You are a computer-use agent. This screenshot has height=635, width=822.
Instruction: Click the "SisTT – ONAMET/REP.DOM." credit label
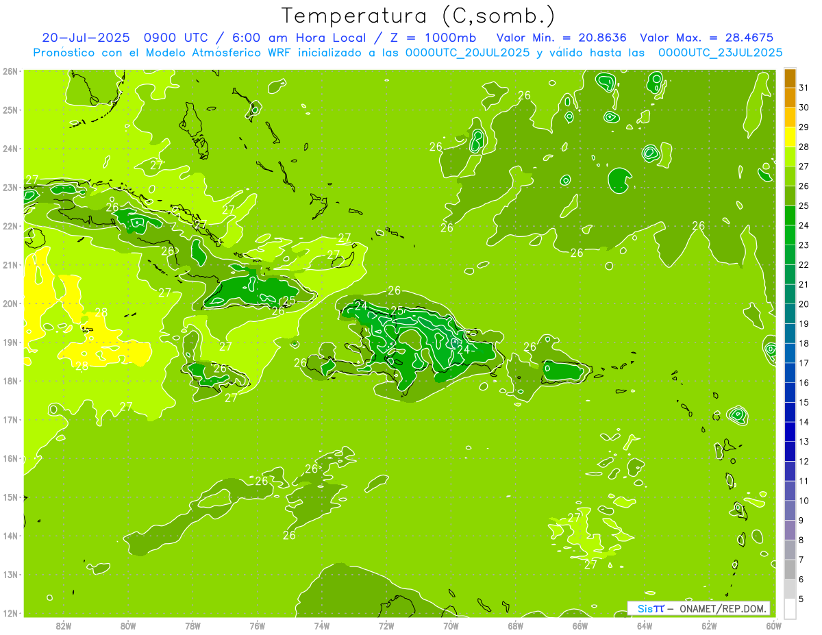(698, 608)
